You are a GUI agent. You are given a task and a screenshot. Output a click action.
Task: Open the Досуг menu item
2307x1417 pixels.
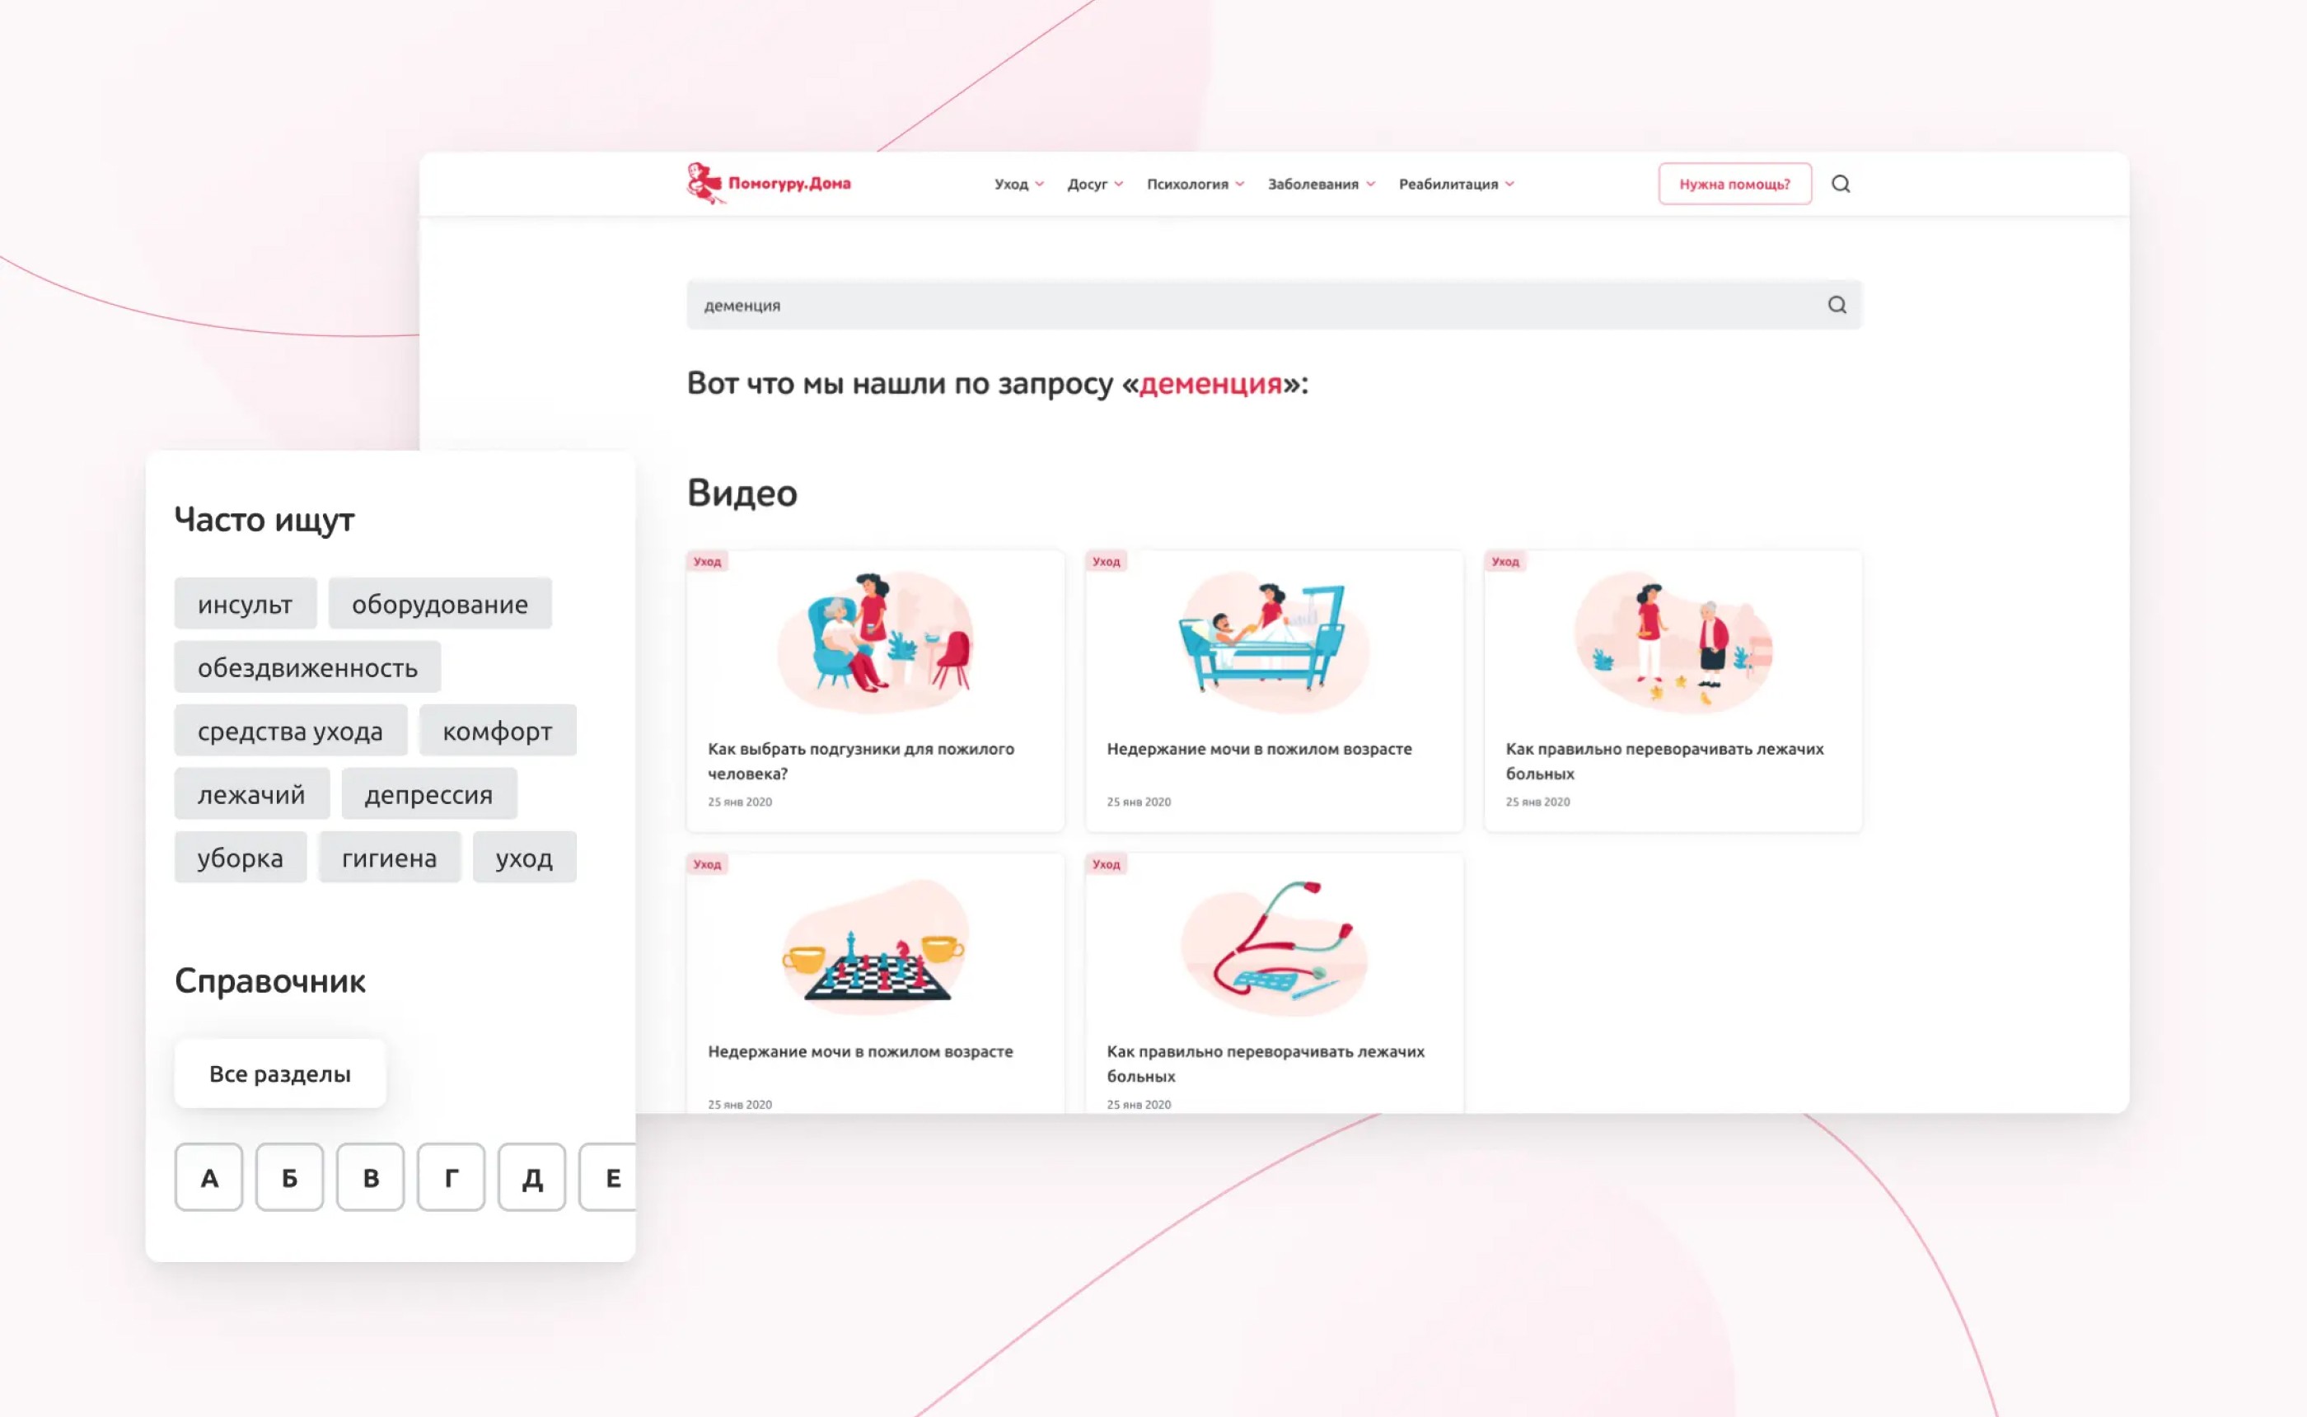(1087, 184)
